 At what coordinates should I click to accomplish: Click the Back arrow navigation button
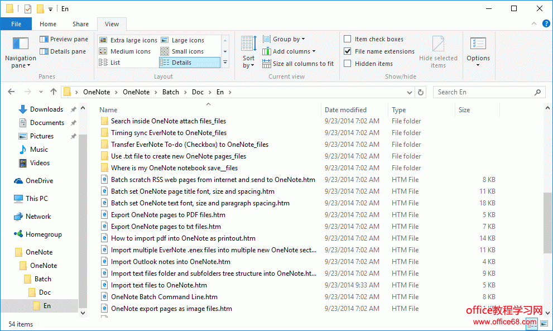click(11, 92)
